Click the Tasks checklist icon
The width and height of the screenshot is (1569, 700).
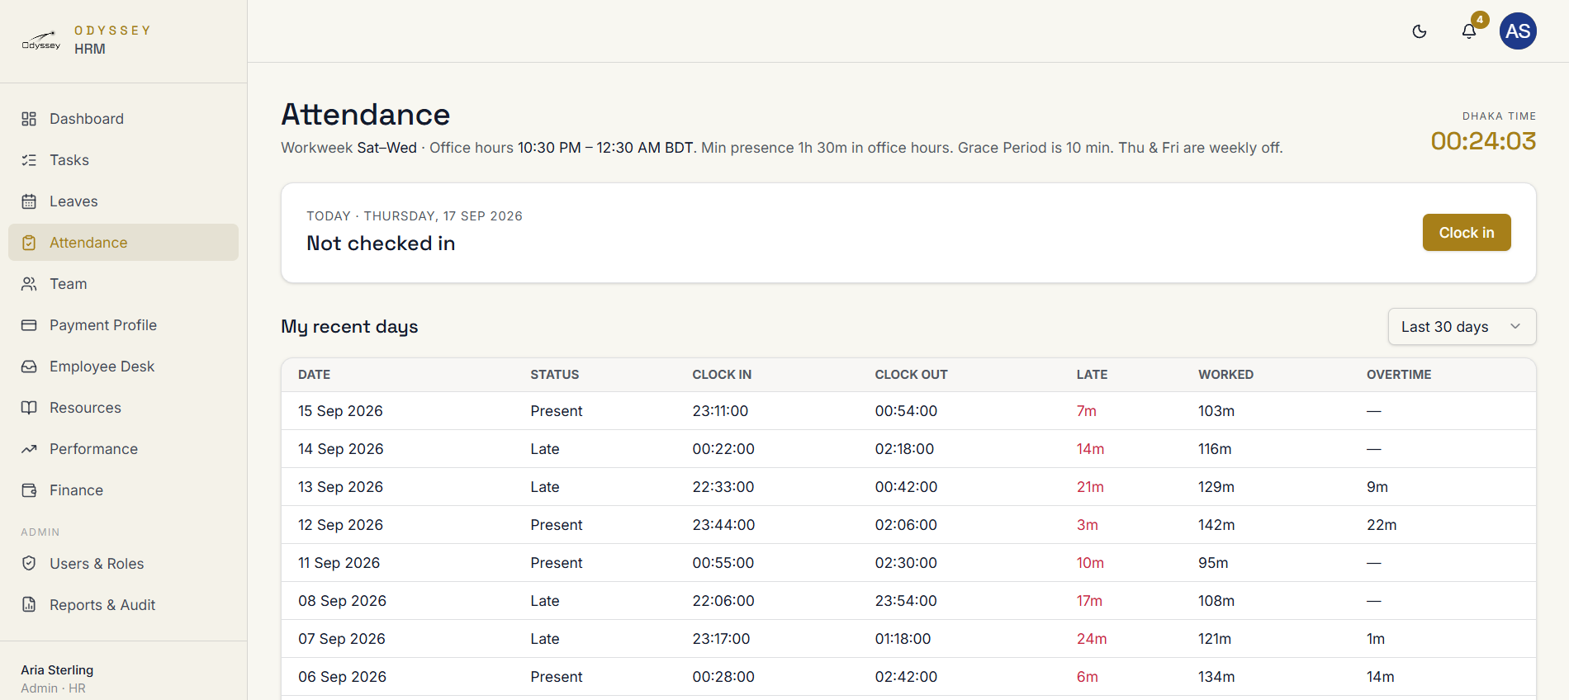(29, 160)
